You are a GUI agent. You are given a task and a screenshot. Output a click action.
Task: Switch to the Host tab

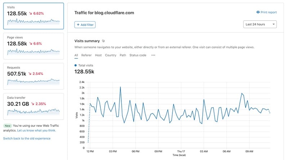(98, 55)
